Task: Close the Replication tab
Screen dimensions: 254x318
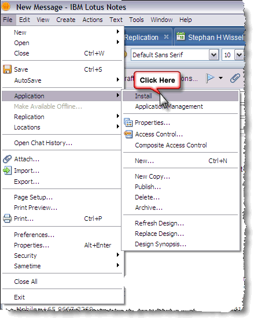Action: (x=166, y=37)
